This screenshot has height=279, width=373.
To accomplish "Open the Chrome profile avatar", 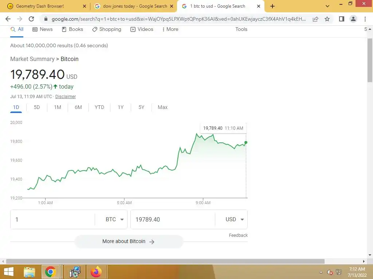I will tap(353, 19).
